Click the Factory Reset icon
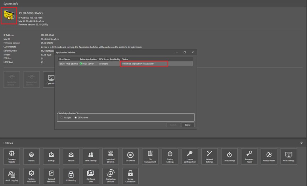The height and width of the screenshot is (186, 307). [269, 156]
